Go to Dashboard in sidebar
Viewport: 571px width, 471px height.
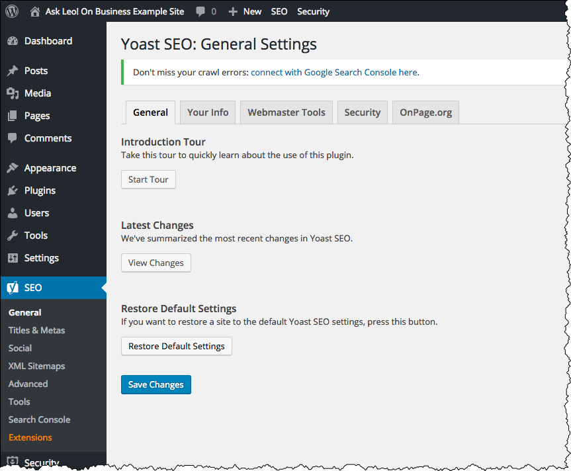[x=48, y=41]
